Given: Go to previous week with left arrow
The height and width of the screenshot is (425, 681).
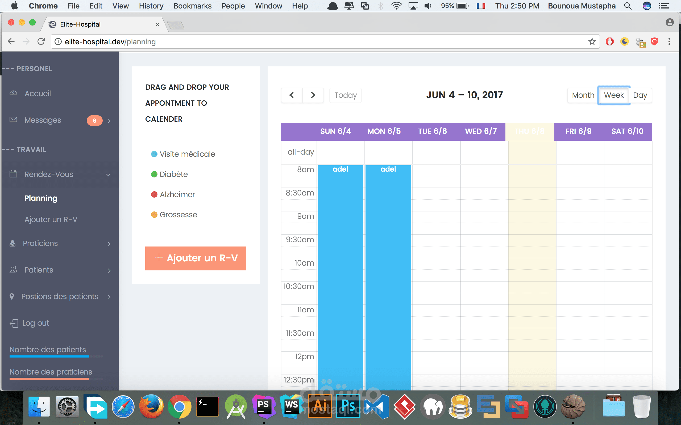Looking at the screenshot, I should pos(292,95).
